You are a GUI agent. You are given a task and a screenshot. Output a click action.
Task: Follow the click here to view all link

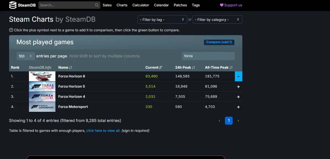pyautogui.click(x=103, y=130)
